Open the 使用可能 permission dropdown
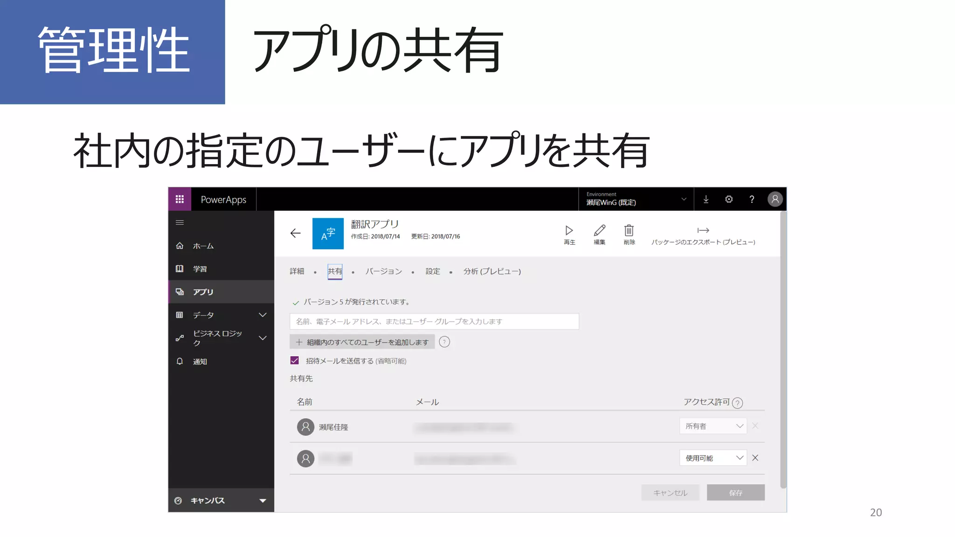The image size is (955, 537). 713,458
